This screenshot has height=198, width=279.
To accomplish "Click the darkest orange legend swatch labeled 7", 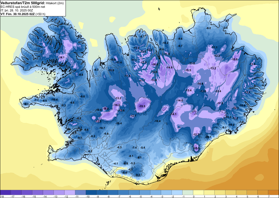I will tap(273, 192).
